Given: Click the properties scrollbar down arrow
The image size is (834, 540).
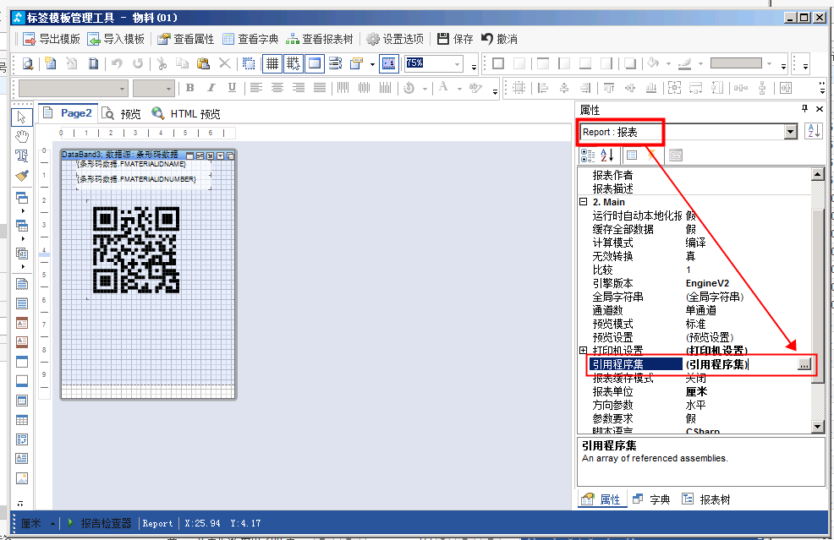Looking at the screenshot, I should click(x=818, y=426).
